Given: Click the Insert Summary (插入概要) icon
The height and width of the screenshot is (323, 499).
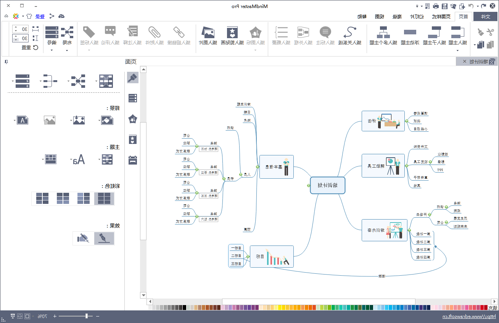Looking at the screenshot, I should tap(282, 32).
